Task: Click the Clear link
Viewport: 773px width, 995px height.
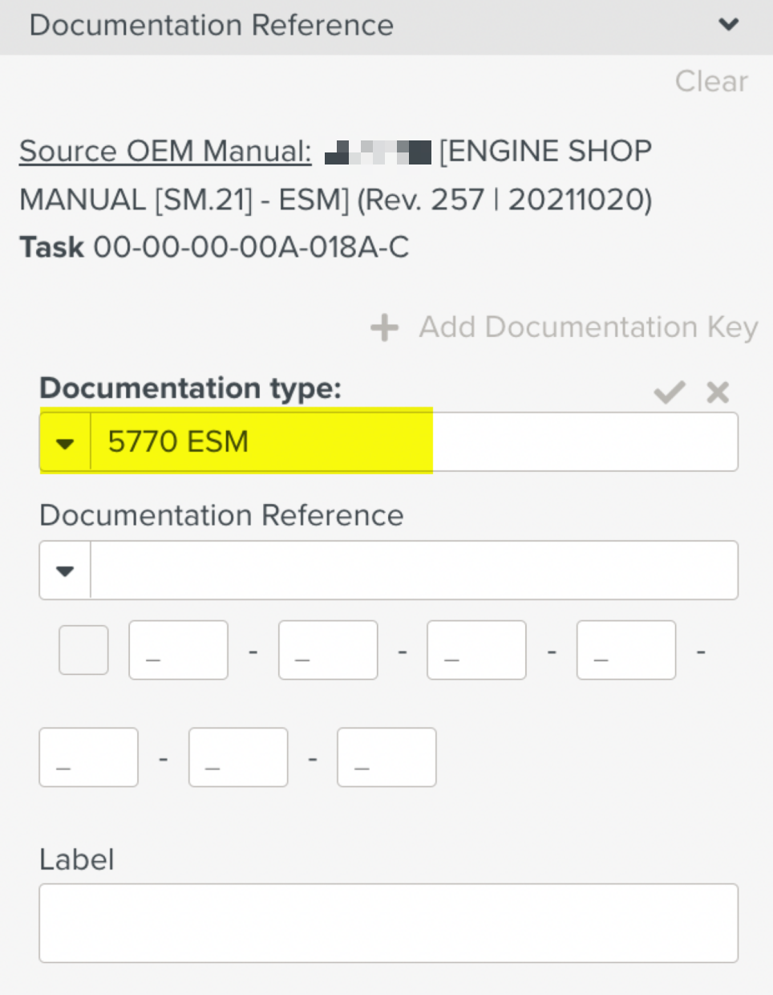Action: point(710,81)
